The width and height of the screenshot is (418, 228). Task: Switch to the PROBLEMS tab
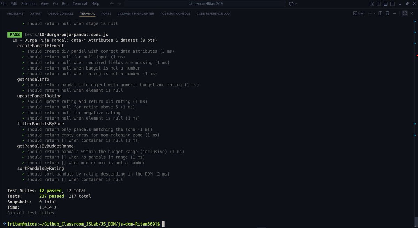tap(15, 14)
